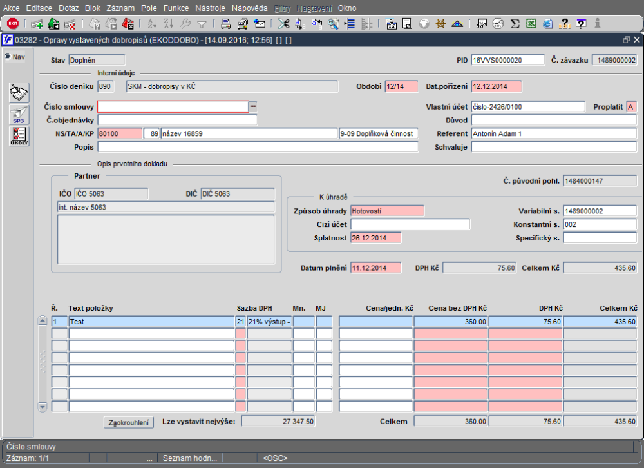The height and width of the screenshot is (468, 644).
Task: Click the add new record toolbar icon
Action: [x=37, y=24]
